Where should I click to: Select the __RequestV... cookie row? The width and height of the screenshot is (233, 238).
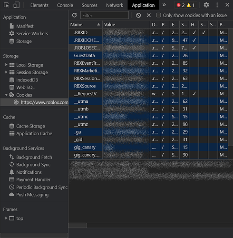pos(148,94)
